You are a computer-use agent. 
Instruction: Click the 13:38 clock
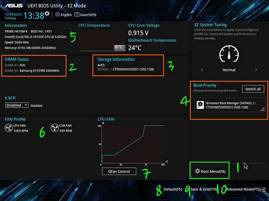(x=34, y=16)
